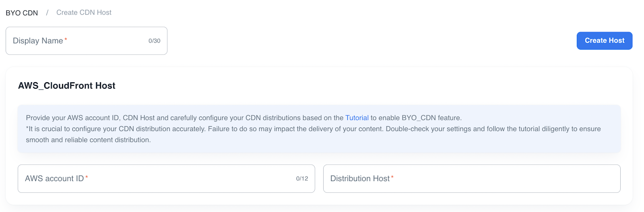Image resolution: width=644 pixels, height=212 pixels.
Task: Click the AWS_CloudFront Host heading
Action: 67,86
